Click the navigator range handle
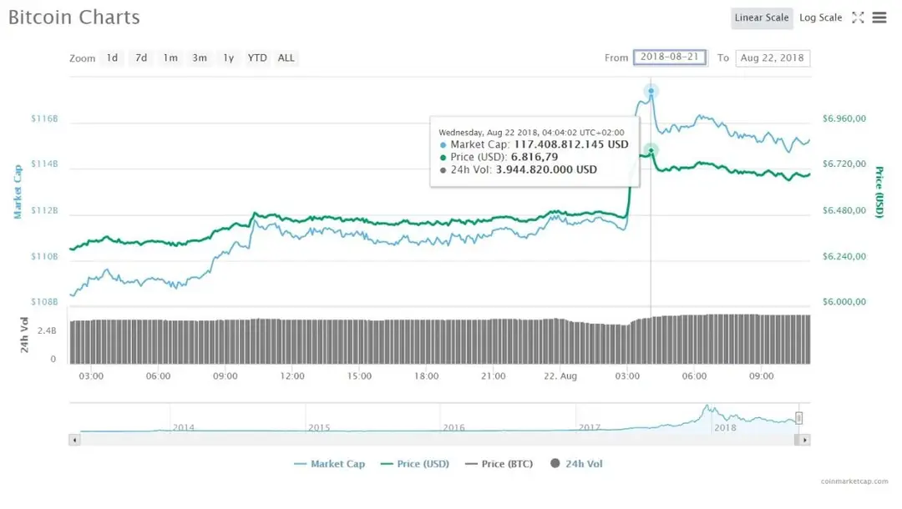The height and width of the screenshot is (509, 902). pyautogui.click(x=799, y=418)
